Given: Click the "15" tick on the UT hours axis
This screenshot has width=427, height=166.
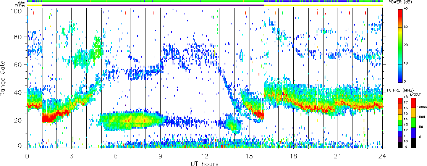Looking at the screenshot, I should [x=249, y=156].
